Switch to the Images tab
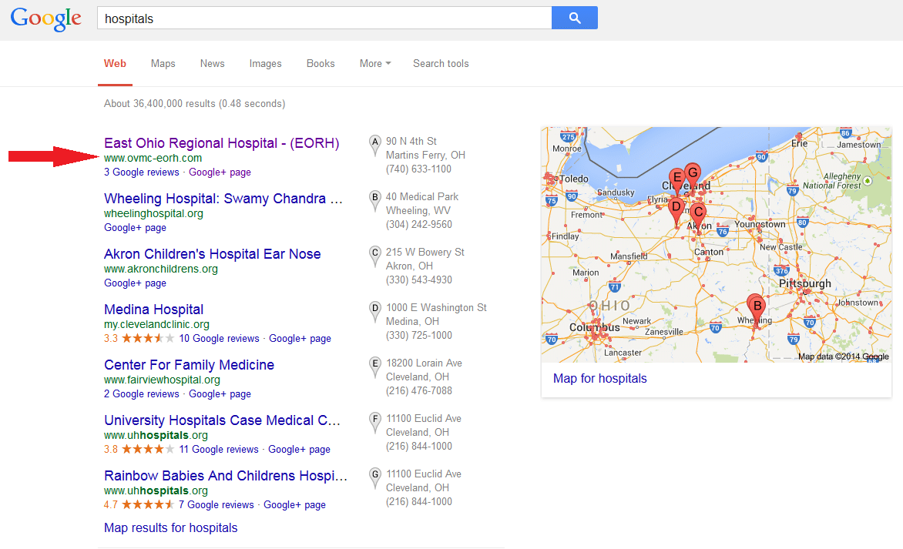Image resolution: width=903 pixels, height=549 pixels. (266, 63)
